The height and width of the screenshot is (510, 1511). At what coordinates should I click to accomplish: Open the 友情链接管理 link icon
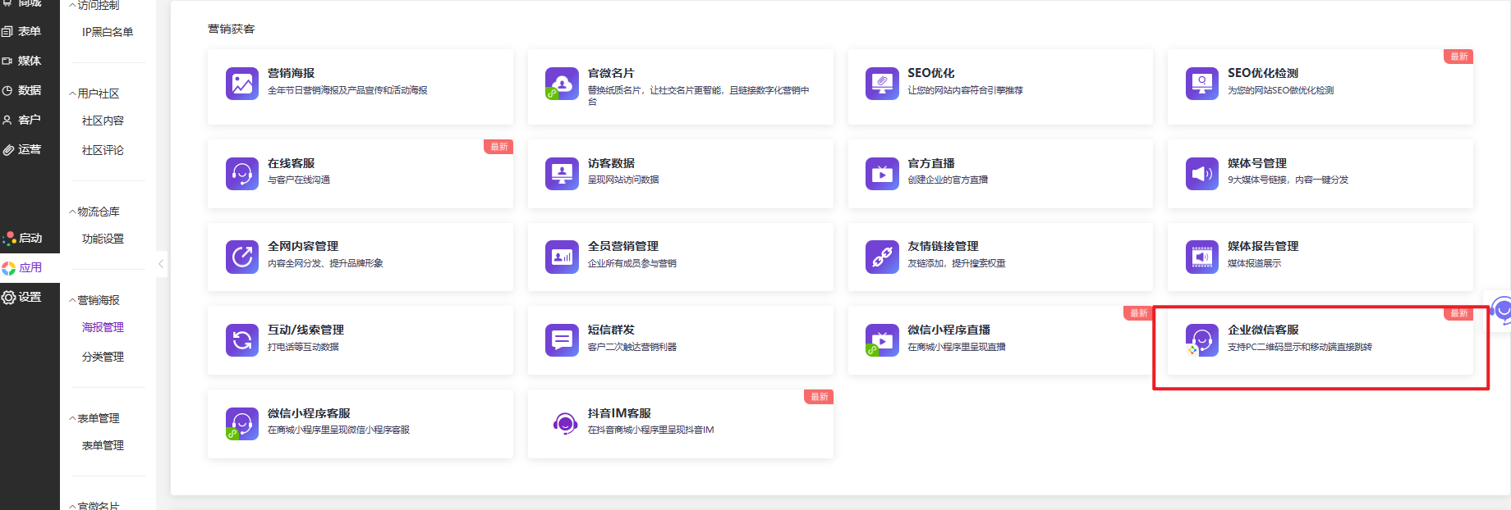pos(881,257)
